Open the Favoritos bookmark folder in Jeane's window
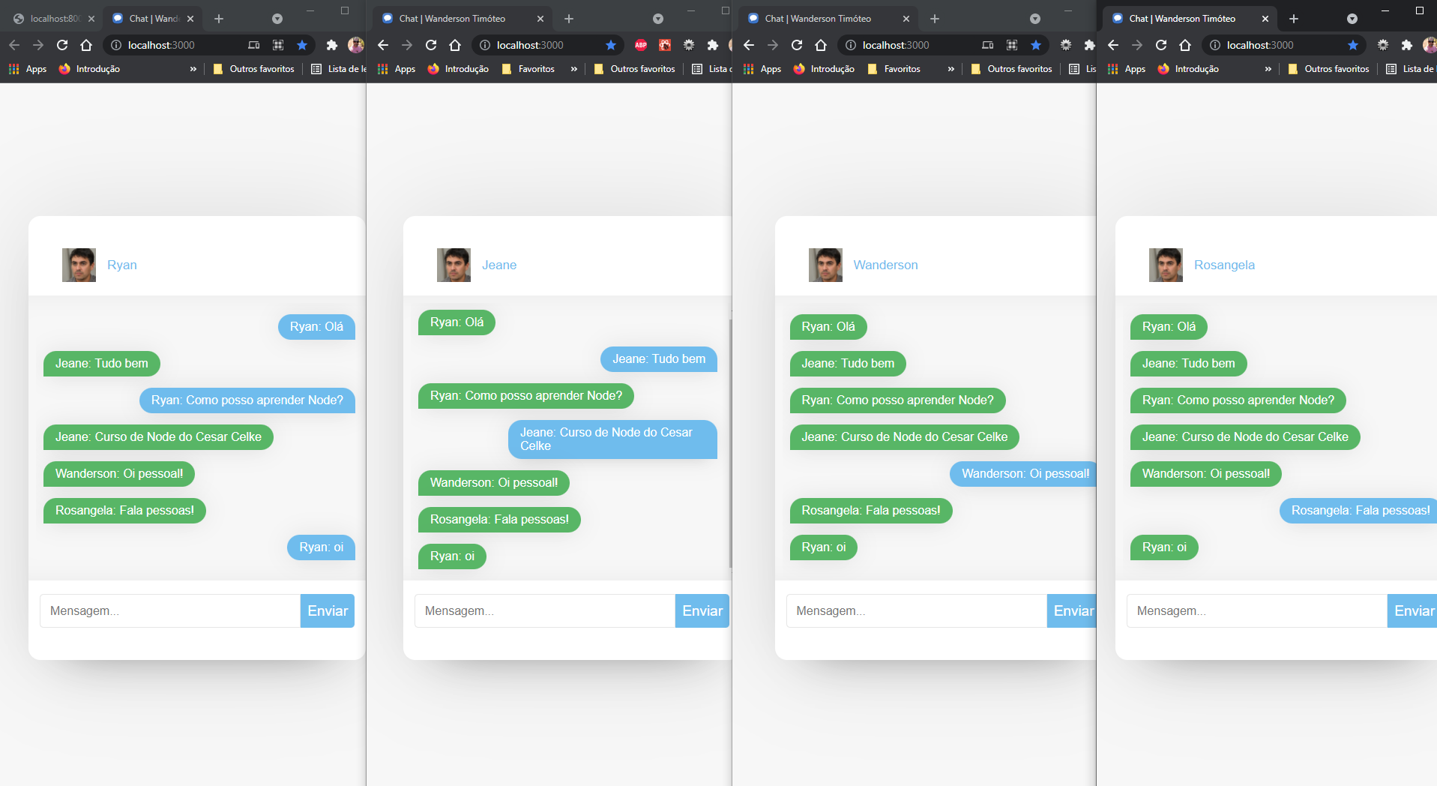 (x=528, y=69)
